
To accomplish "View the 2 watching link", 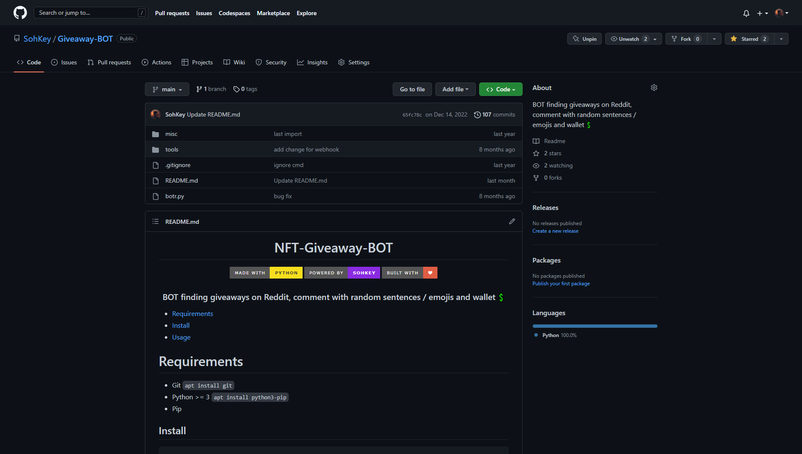I will (553, 165).
